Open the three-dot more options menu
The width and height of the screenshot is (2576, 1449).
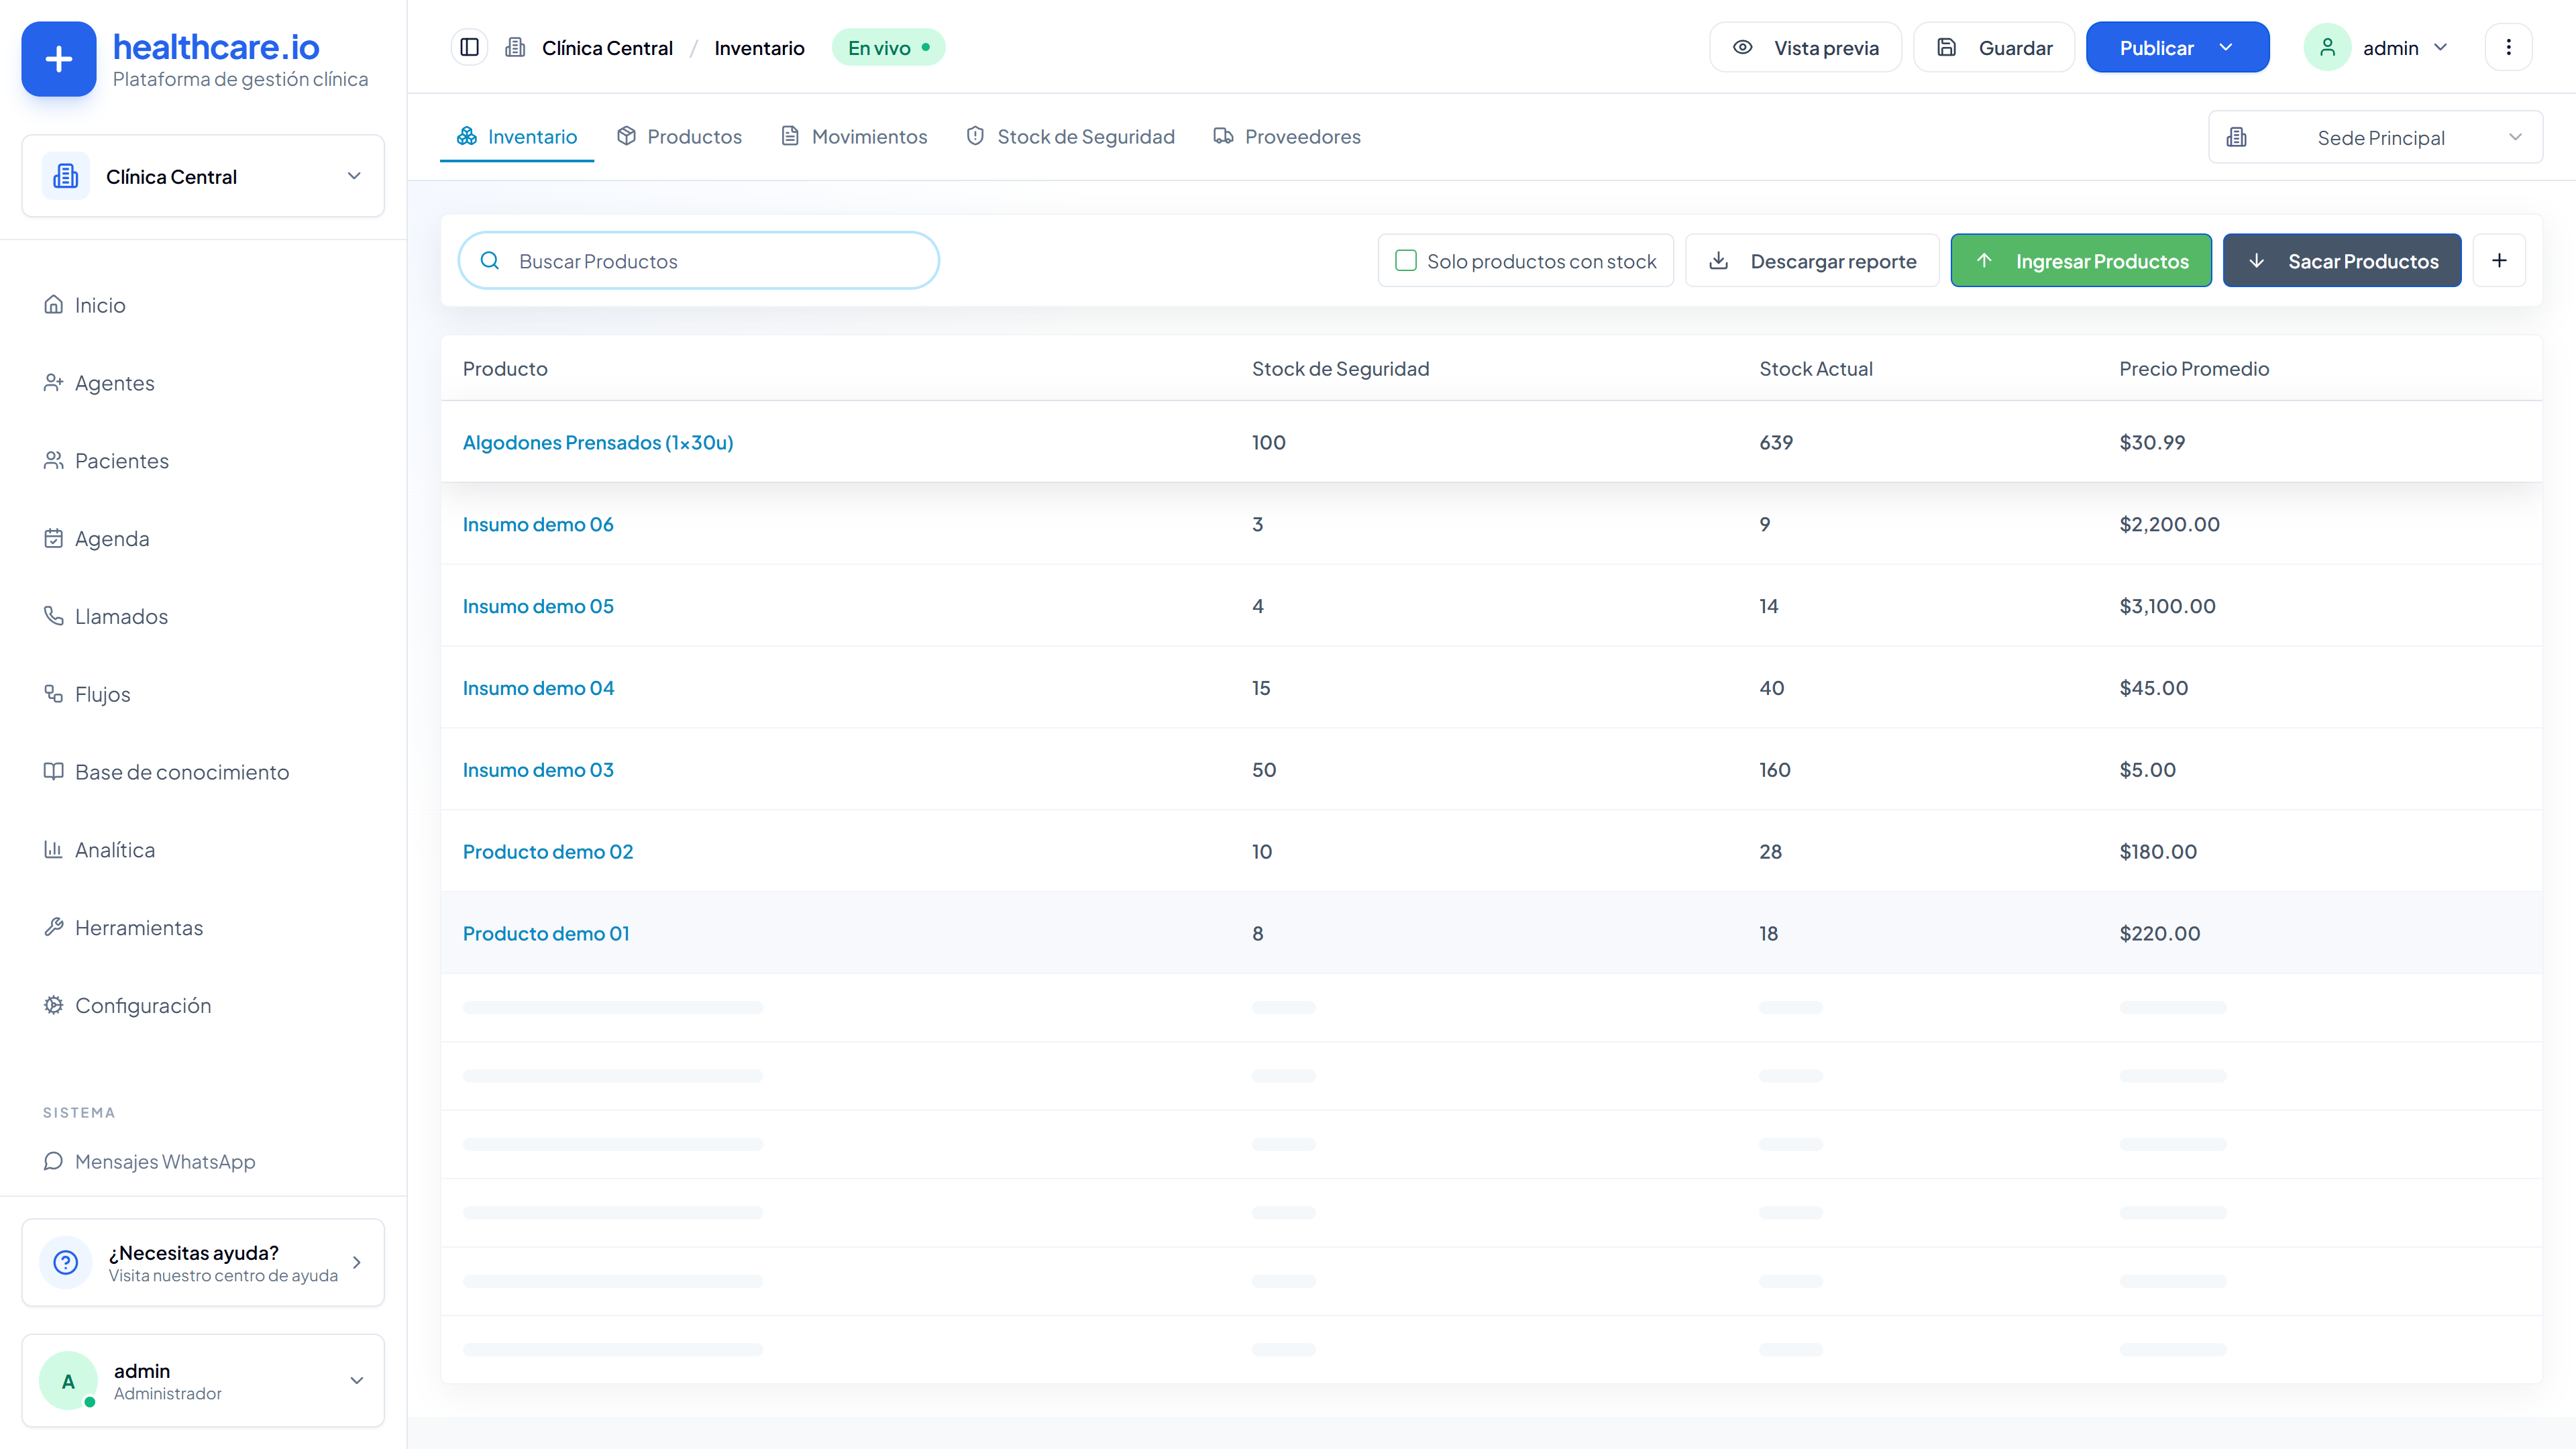point(2508,47)
